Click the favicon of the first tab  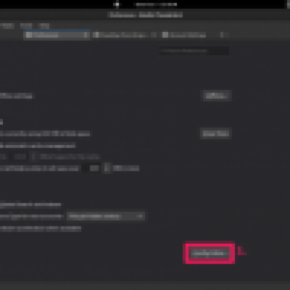coord(29,35)
